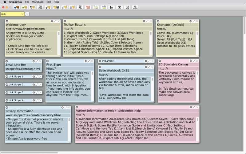246x154 pixels.
Task: Close Link Stripe 4
Action: (x=40, y=100)
